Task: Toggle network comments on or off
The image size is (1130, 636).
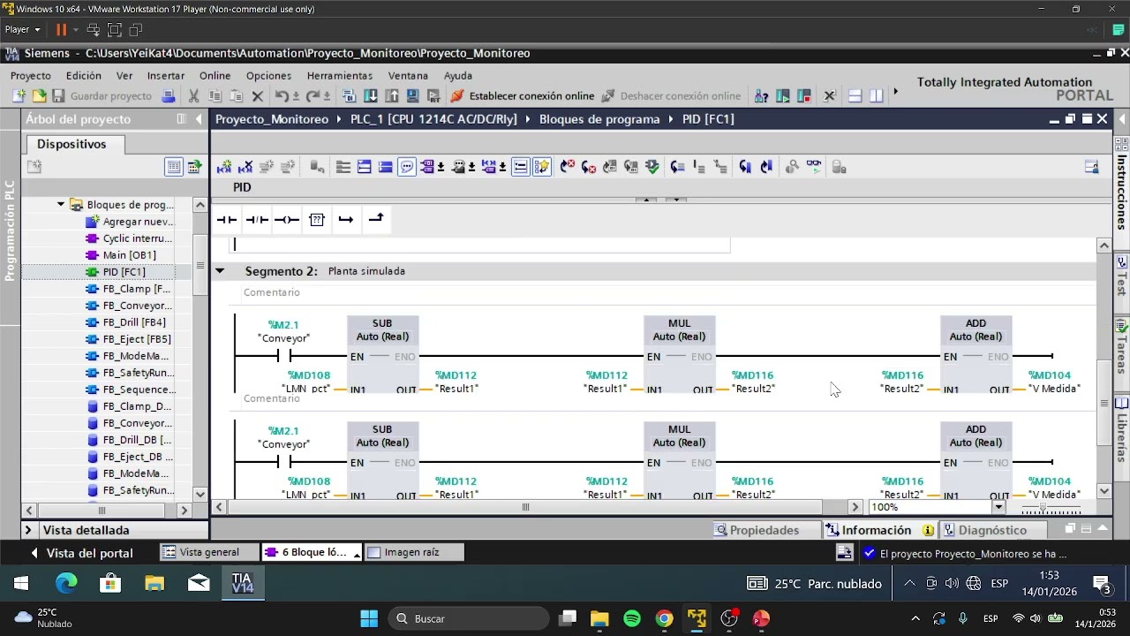Action: 521,166
